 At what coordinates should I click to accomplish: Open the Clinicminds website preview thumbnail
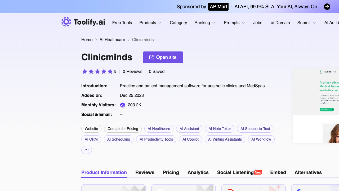316,106
